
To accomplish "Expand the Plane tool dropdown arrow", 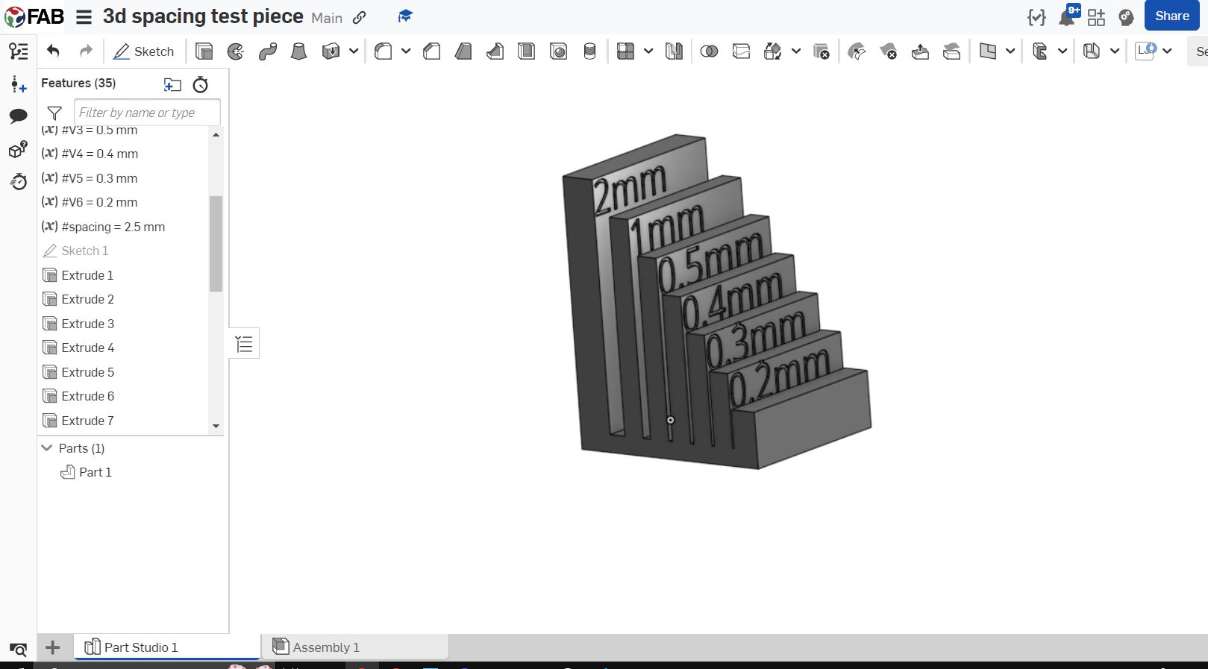I will 1010,51.
